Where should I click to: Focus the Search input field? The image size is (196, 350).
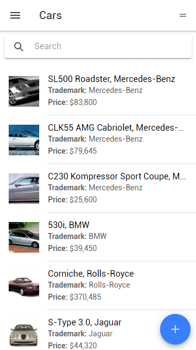tap(98, 46)
